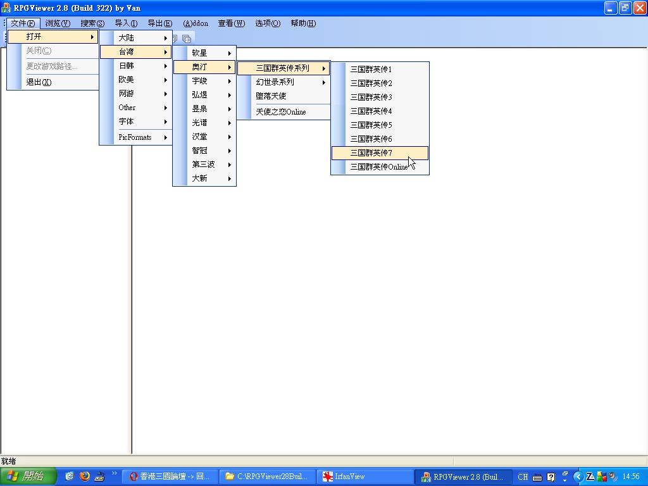The width and height of the screenshot is (648, 486).
Task: Expand the 幻世录系列 submenu
Action: coord(283,82)
